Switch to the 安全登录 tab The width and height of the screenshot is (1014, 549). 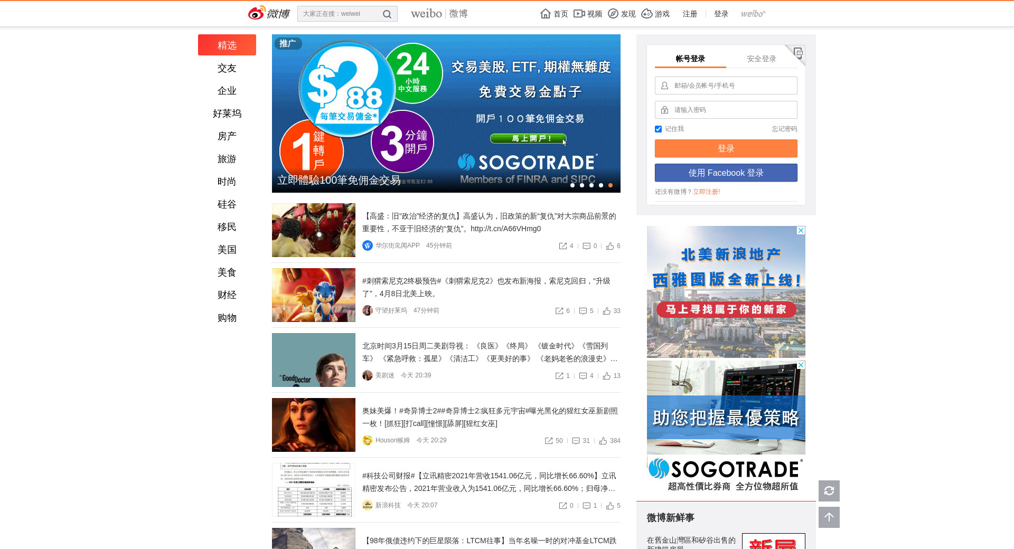click(x=761, y=59)
